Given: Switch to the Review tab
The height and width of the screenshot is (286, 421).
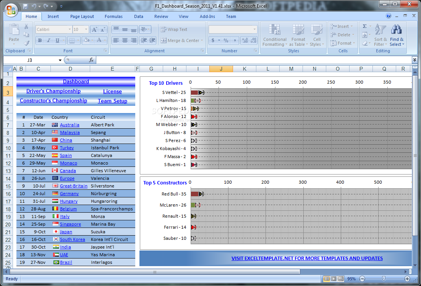Looking at the screenshot, I should pos(161,16).
